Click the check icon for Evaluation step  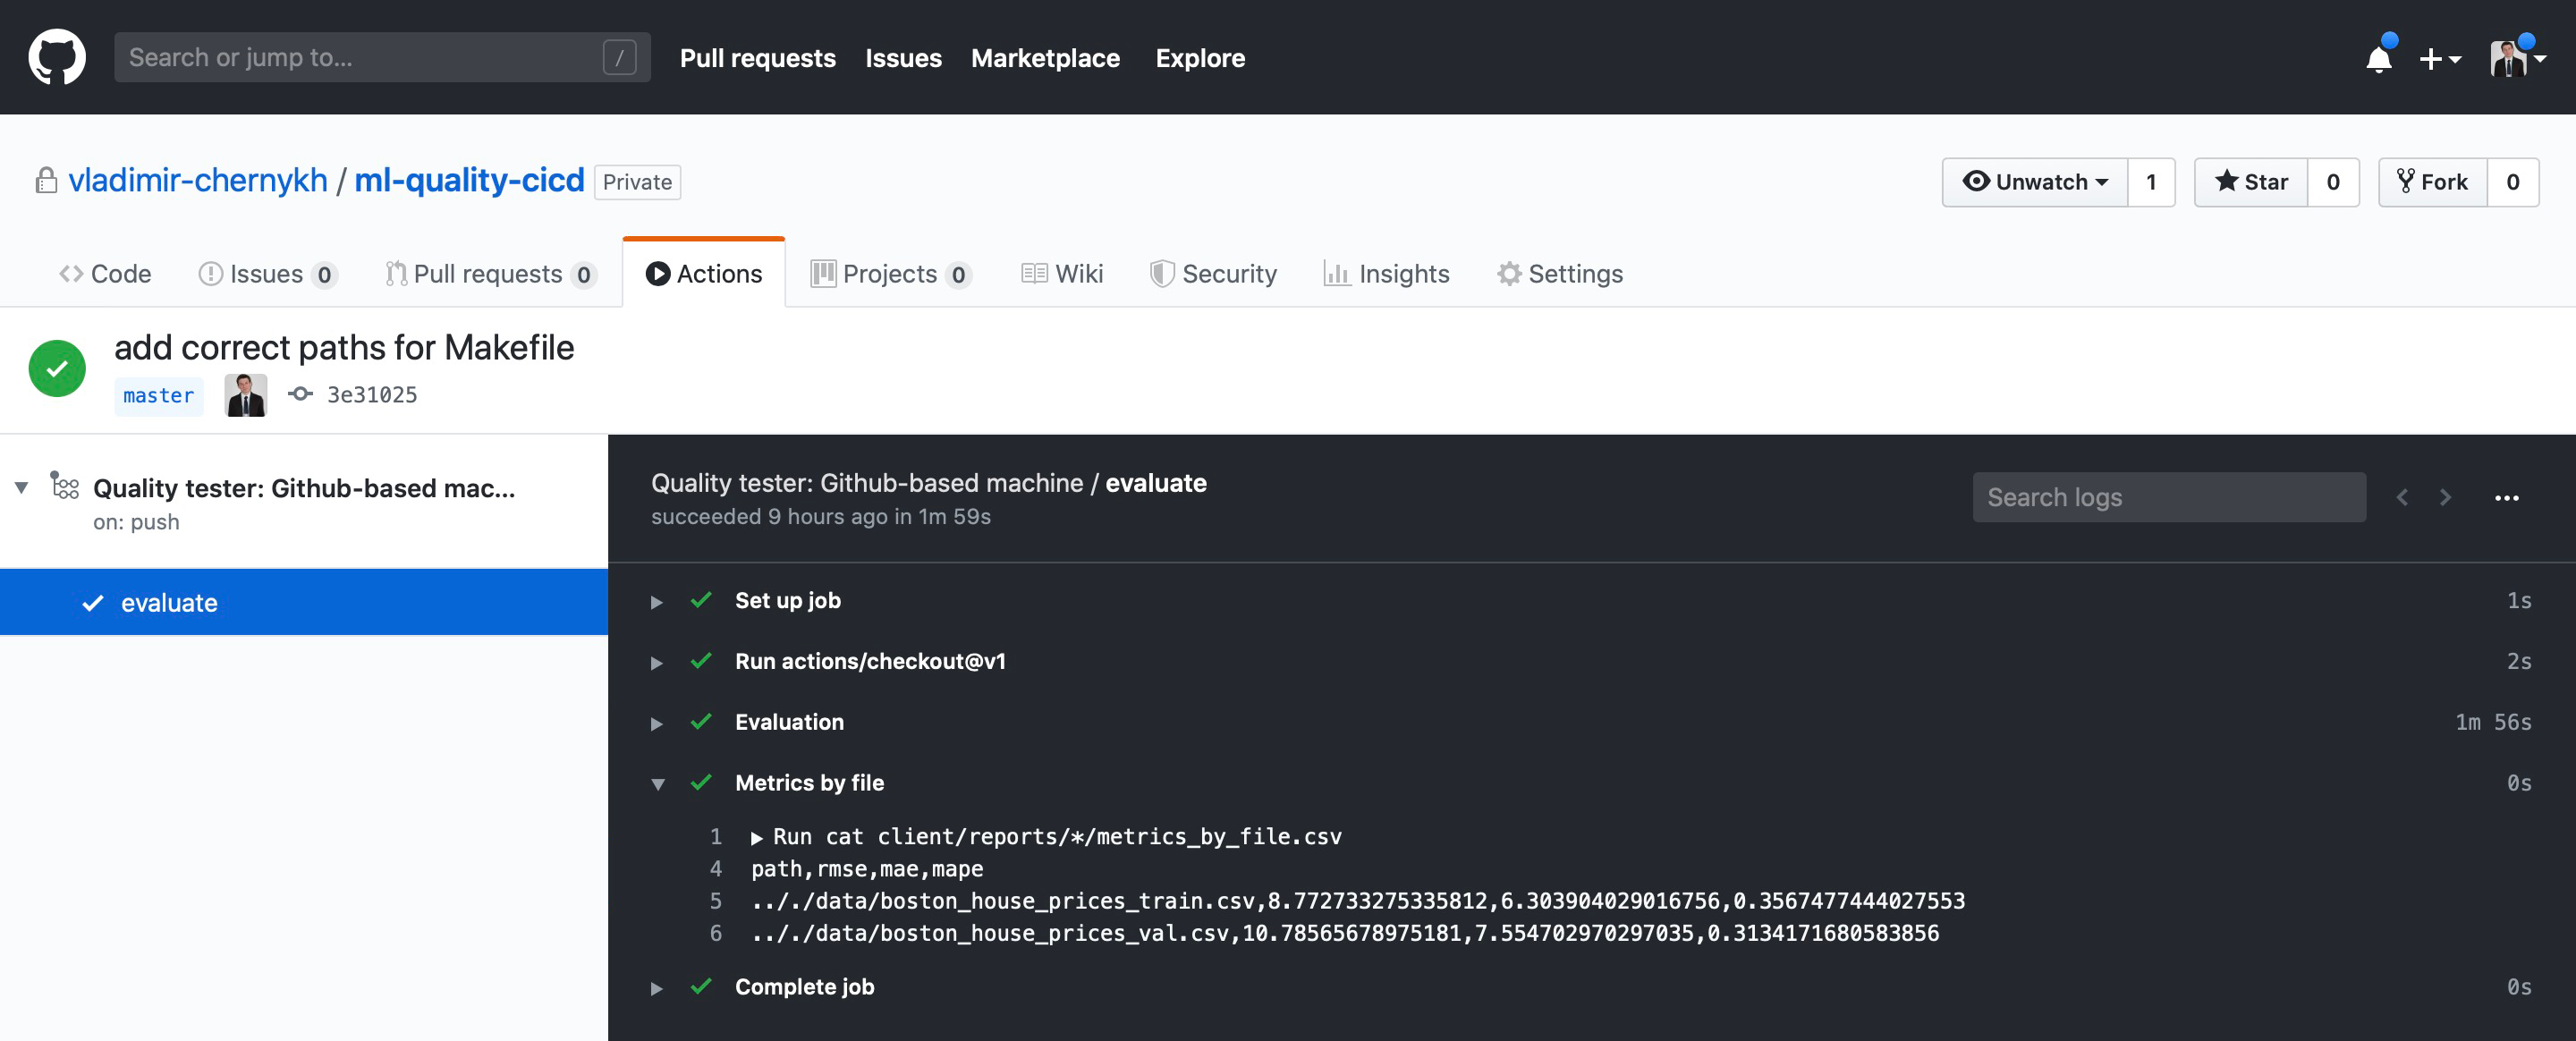click(701, 722)
